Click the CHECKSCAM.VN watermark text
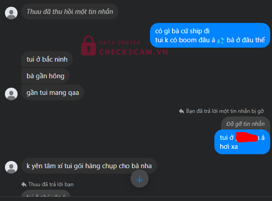Screen dimensions: 272x201 pos(133,52)
